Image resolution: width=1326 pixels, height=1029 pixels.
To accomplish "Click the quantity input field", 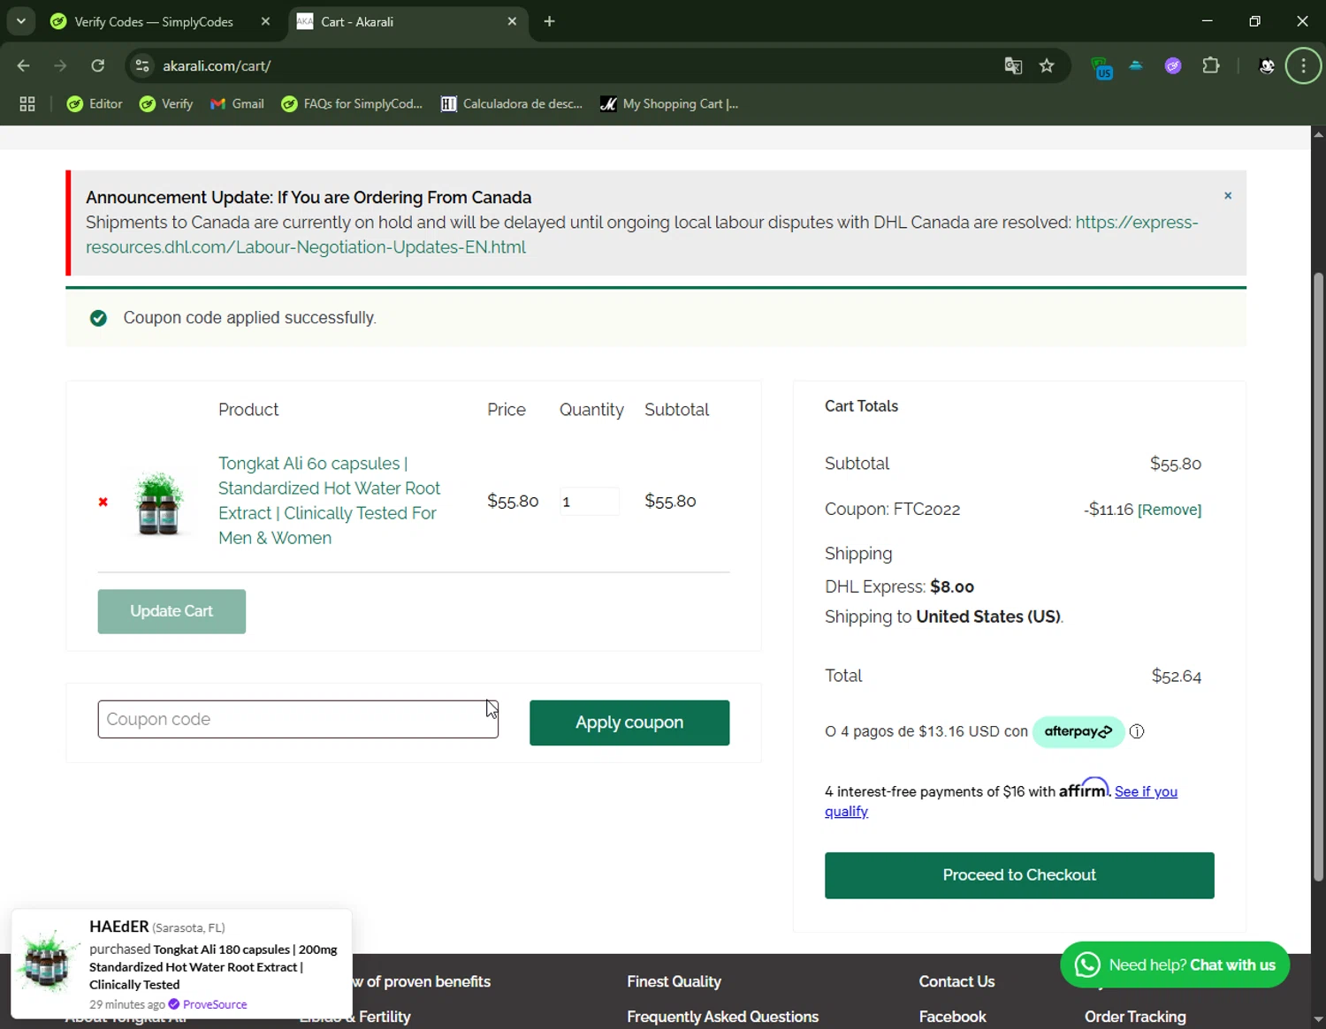I will coord(589,502).
